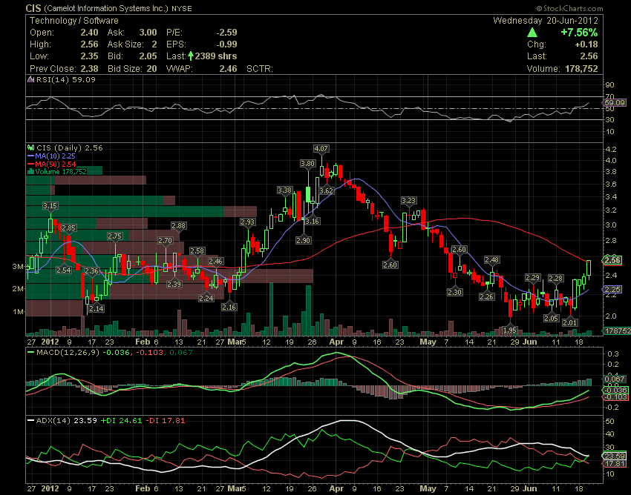Image resolution: width=631 pixels, height=495 pixels.
Task: Click the 178752 volume tag on right axis
Action: coord(616,330)
